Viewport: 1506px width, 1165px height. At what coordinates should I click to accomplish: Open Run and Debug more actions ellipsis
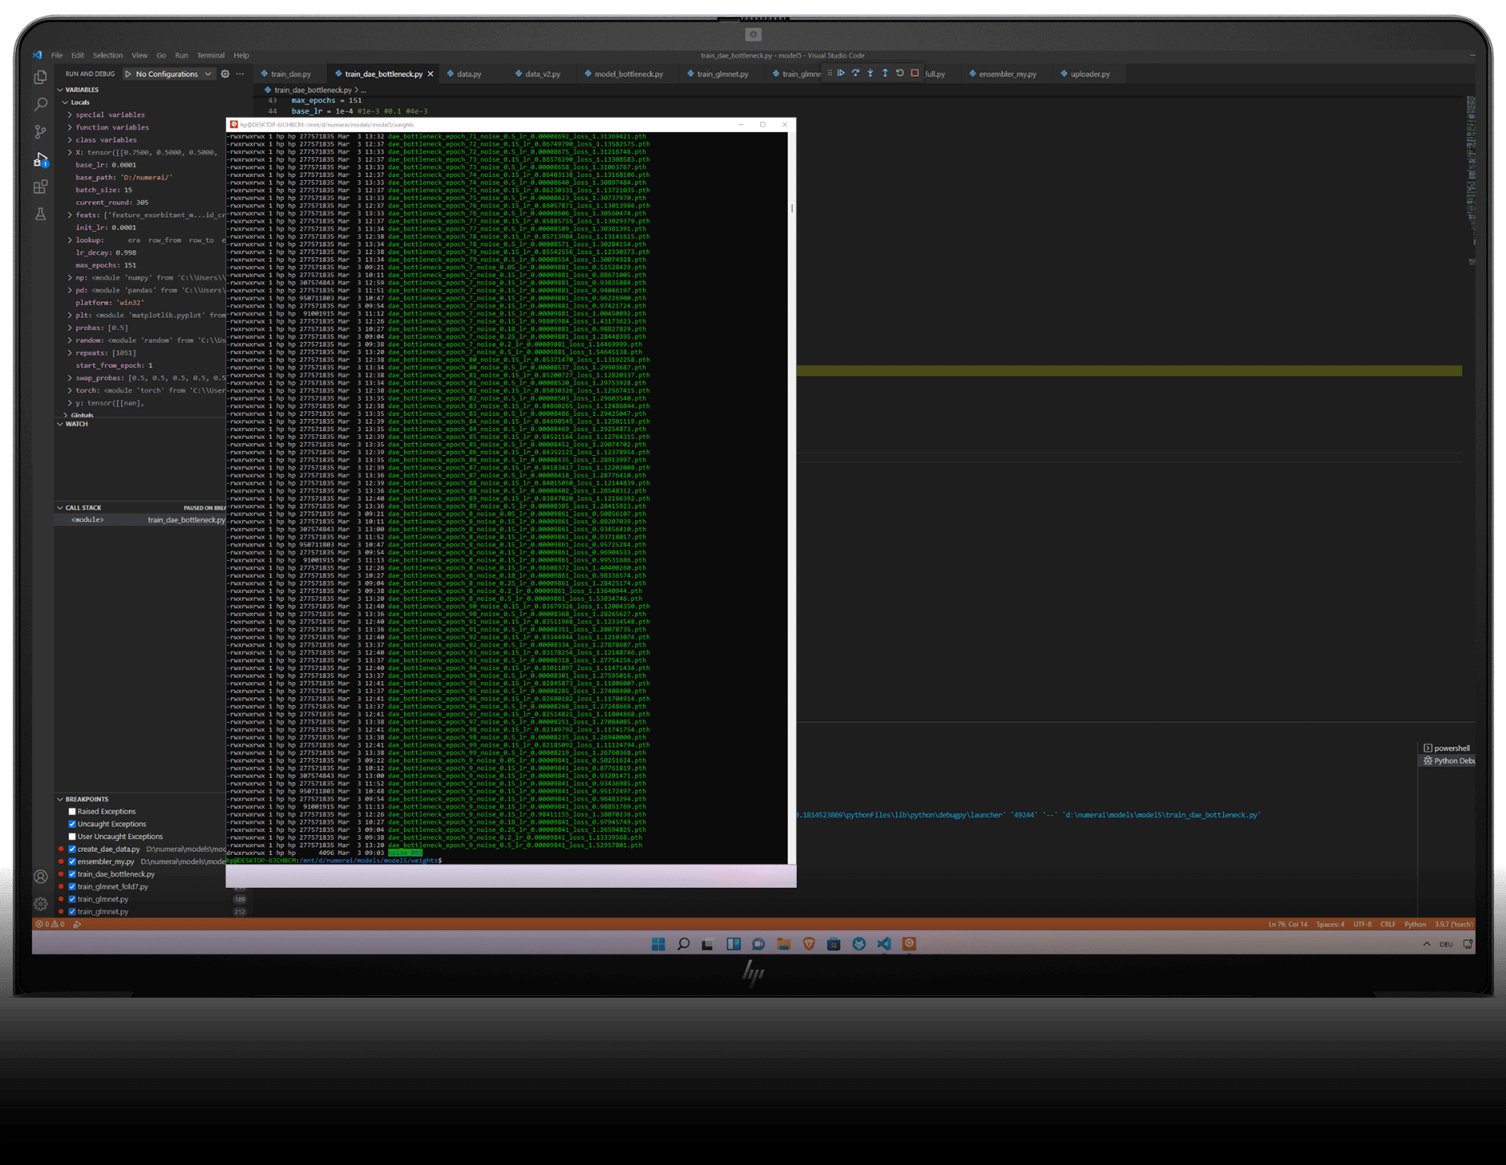tap(240, 74)
